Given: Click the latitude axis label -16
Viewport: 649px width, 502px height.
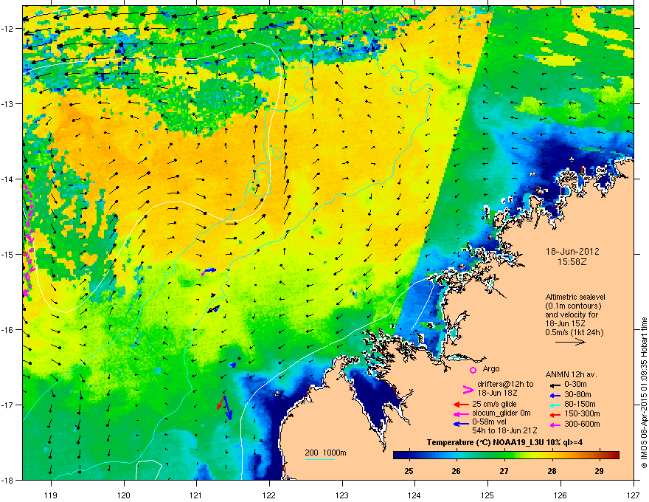Looking at the screenshot, I should 7,330.
